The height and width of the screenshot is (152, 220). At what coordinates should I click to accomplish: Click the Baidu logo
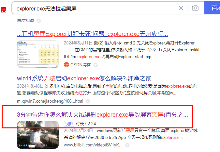pos(3,10)
